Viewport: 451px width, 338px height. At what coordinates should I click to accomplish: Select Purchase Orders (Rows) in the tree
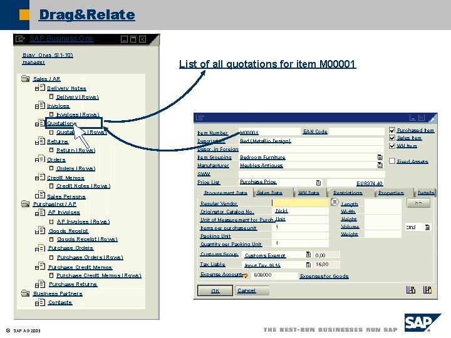(x=90, y=257)
